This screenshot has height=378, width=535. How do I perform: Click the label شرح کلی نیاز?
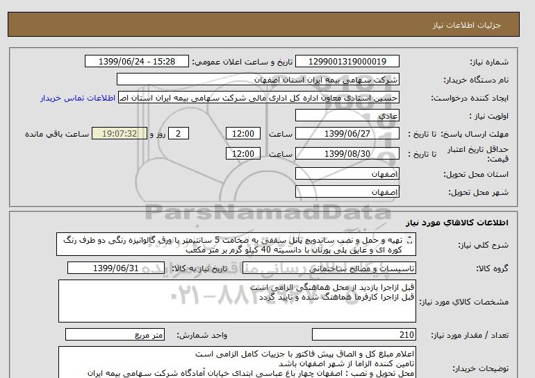coord(483,245)
